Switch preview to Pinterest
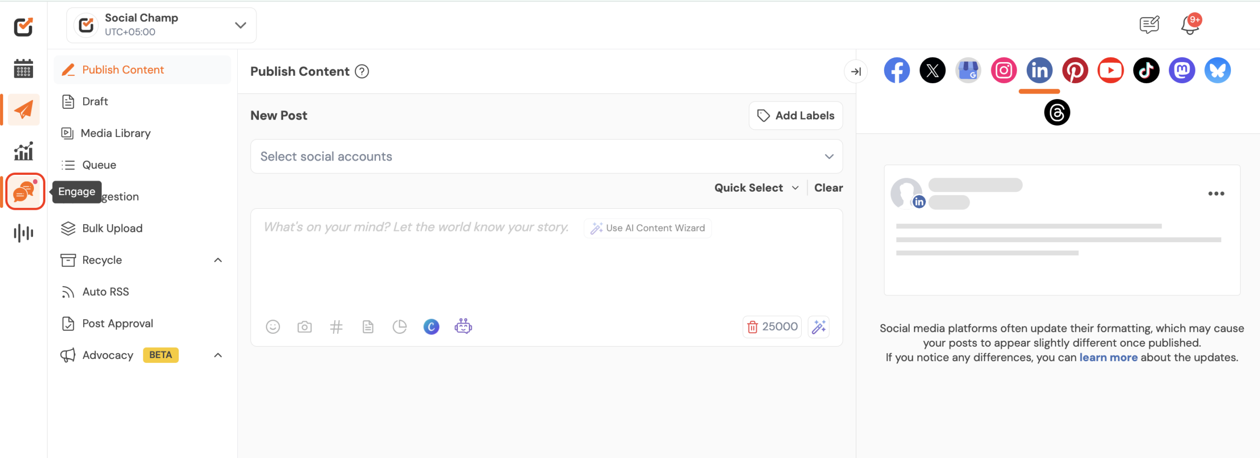The width and height of the screenshot is (1260, 458). point(1075,70)
